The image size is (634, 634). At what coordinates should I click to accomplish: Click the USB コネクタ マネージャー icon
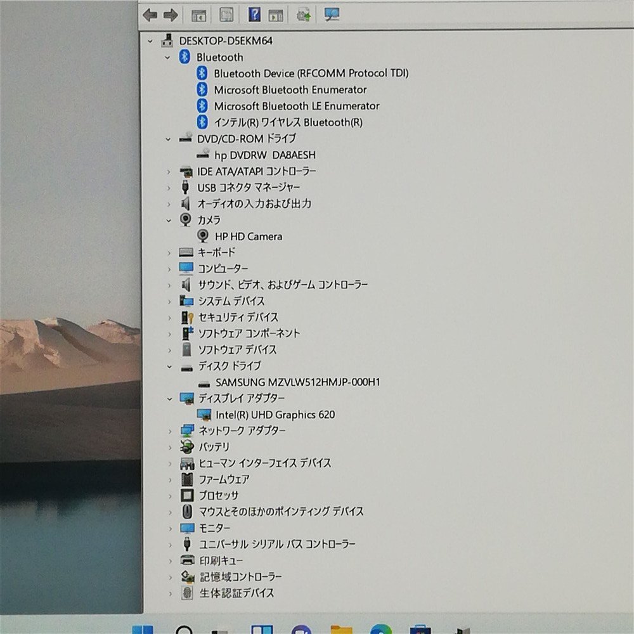185,188
